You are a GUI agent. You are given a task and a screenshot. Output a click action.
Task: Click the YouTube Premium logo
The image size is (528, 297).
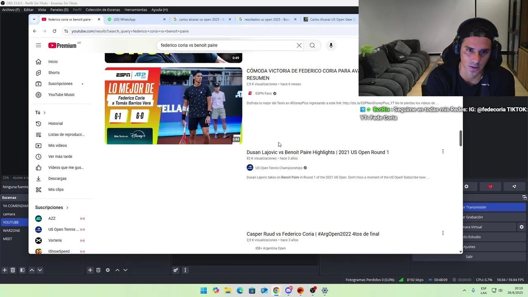click(62, 45)
